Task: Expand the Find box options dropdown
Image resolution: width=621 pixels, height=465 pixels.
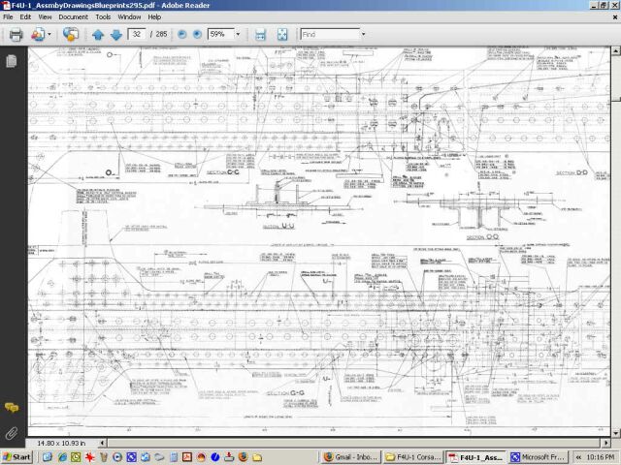Action: 363,34
